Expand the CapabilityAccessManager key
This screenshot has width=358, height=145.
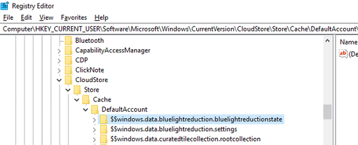click(59, 50)
